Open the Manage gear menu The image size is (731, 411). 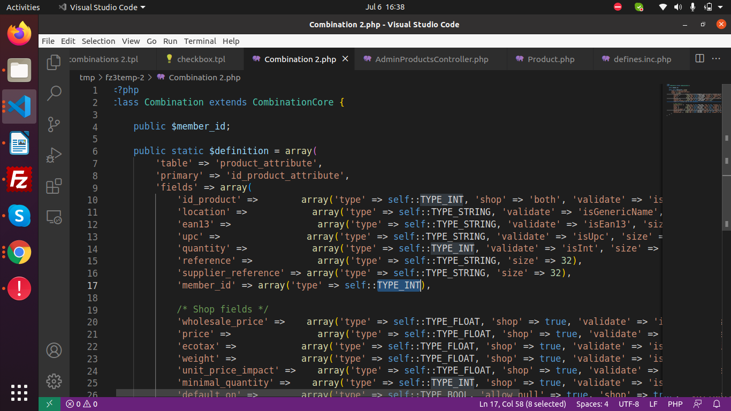(x=54, y=381)
